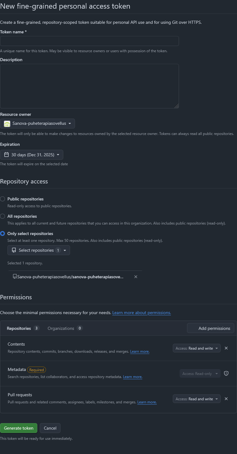Remove the Contents permission with X icon

[226, 348]
